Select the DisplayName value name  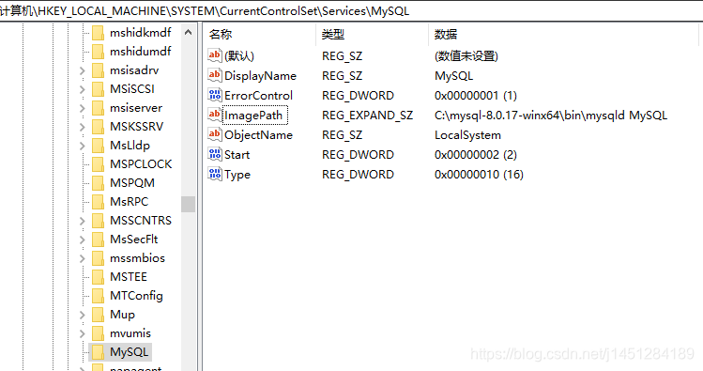(260, 76)
